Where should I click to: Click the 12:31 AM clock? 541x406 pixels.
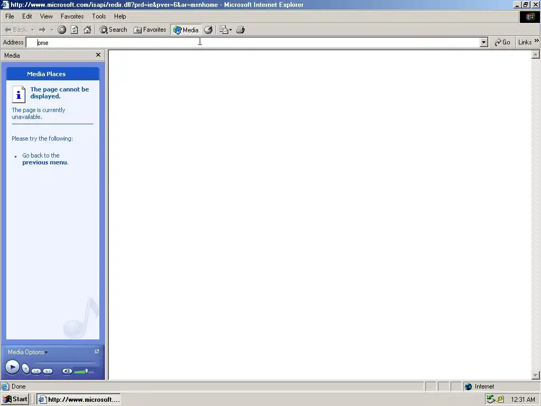coord(523,400)
